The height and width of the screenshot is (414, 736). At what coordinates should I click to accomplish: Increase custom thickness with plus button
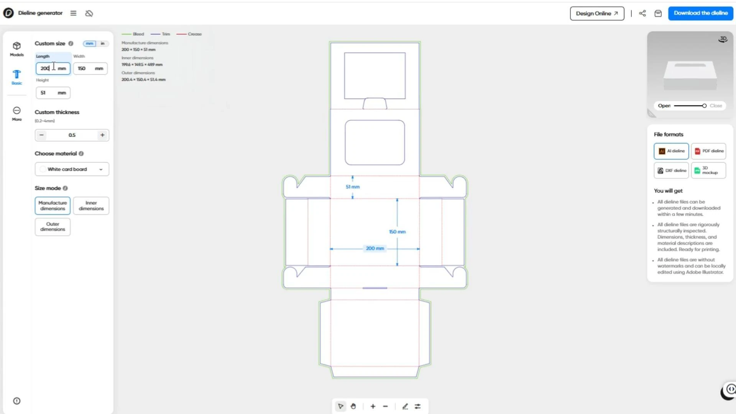pyautogui.click(x=102, y=135)
